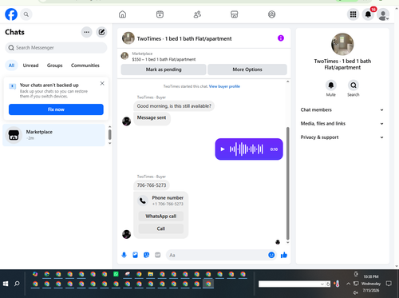The width and height of the screenshot is (399, 298).
Task: Open the Marketplace storefront icon in top navigation
Action: (x=234, y=14)
